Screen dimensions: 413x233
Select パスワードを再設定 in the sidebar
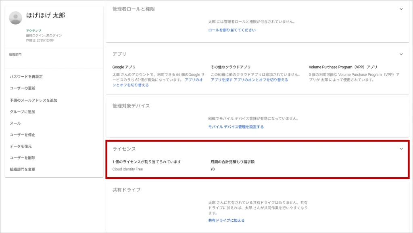pos(26,77)
